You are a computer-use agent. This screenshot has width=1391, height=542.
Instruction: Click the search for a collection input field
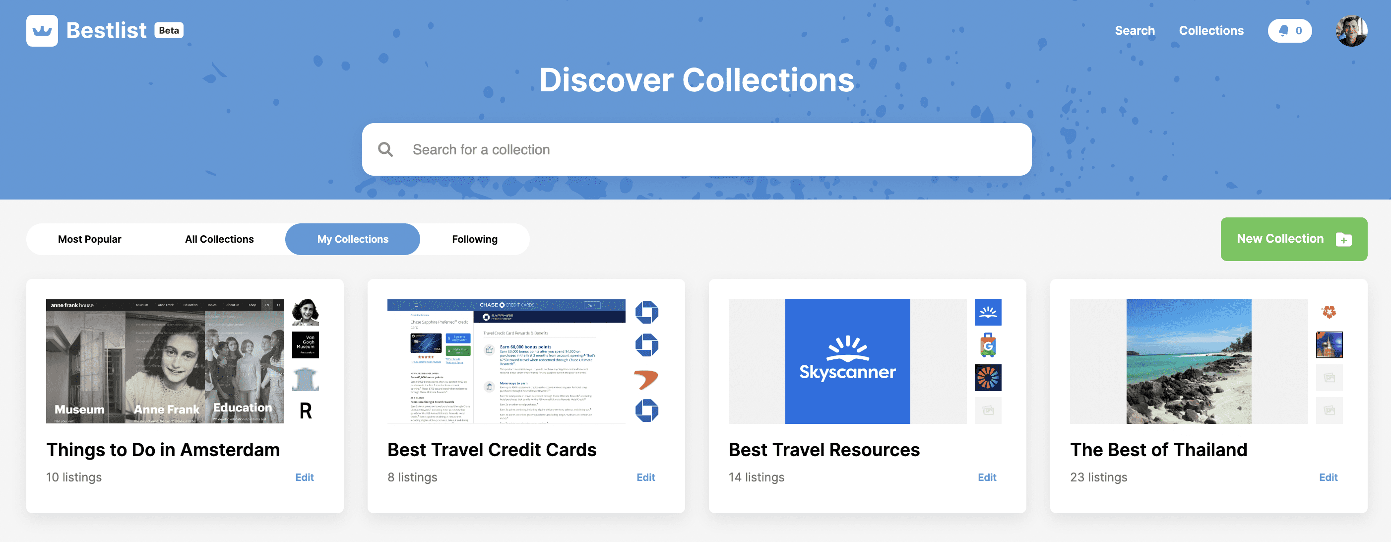(x=696, y=148)
